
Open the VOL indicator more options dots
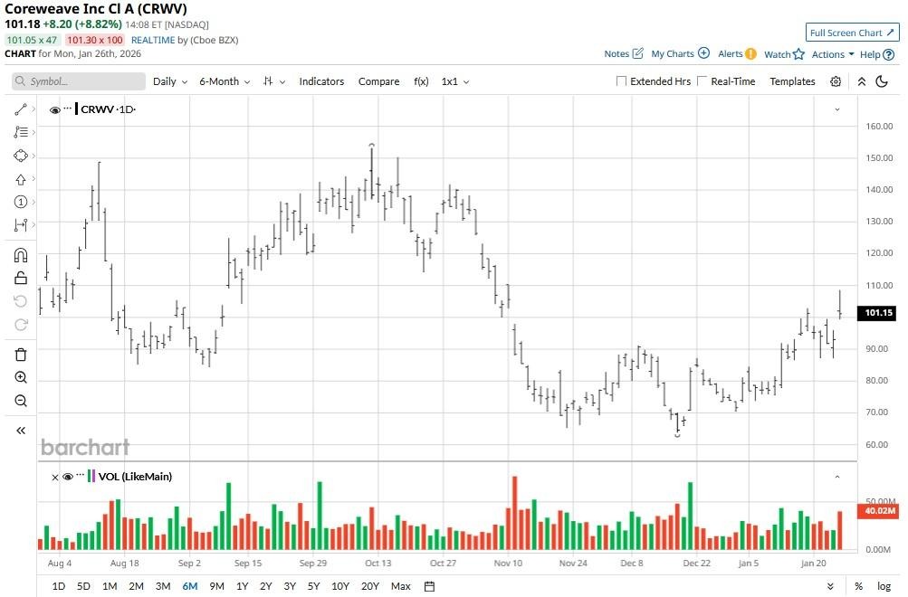[81, 475]
